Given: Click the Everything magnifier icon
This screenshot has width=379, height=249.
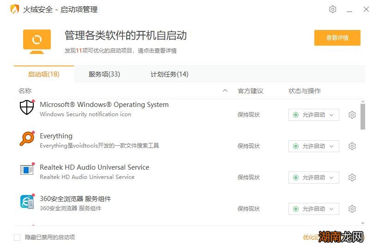Looking at the screenshot, I should 27,139.
